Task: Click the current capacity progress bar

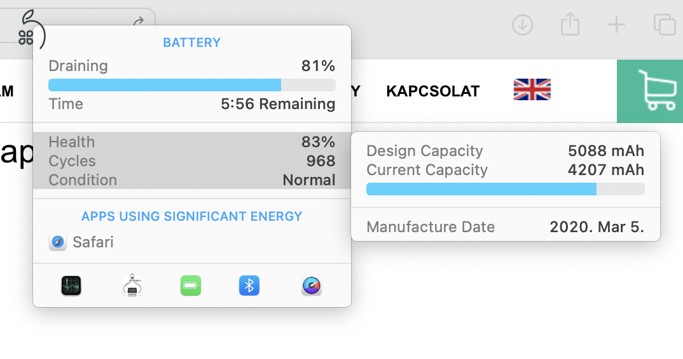Action: point(506,189)
